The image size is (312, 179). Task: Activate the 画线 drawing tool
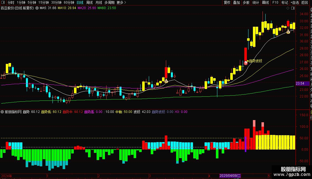[x=265, y=2]
